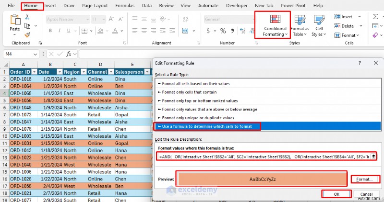Image resolution: width=384 pixels, height=202 pixels.
Task: Apply Comma Style format
Action: click(232, 31)
